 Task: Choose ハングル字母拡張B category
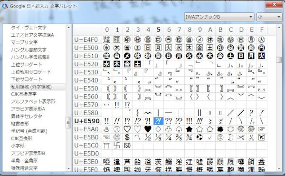[30, 57]
